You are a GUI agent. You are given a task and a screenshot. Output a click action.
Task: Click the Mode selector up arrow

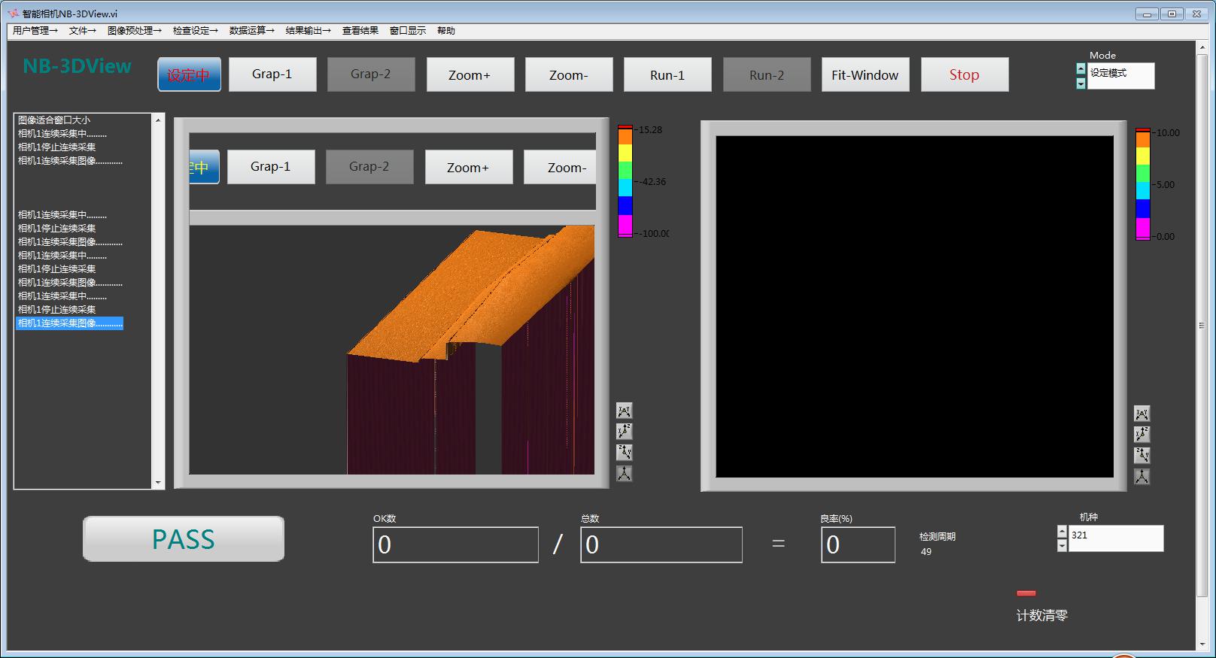(1081, 69)
